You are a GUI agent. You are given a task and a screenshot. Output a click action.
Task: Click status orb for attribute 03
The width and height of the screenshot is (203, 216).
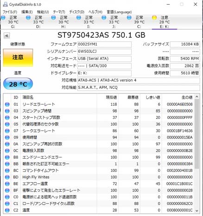[x=7, y=111]
